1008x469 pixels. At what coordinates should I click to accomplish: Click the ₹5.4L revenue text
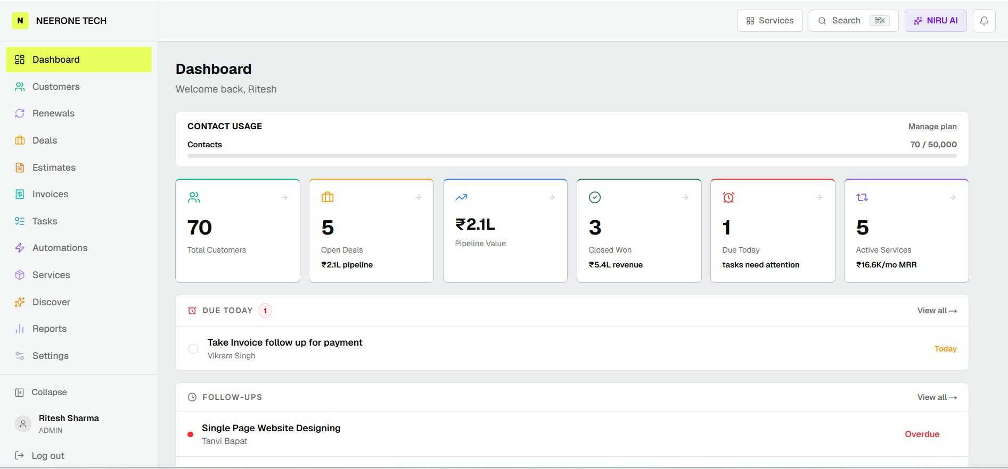click(x=616, y=265)
